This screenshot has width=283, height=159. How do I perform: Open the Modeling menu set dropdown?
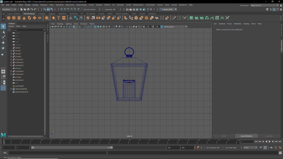click(x=9, y=9)
